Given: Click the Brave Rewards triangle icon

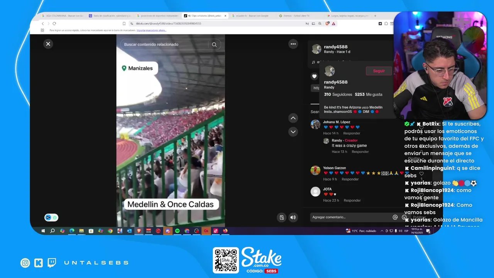Looking at the screenshot, I should point(333,24).
